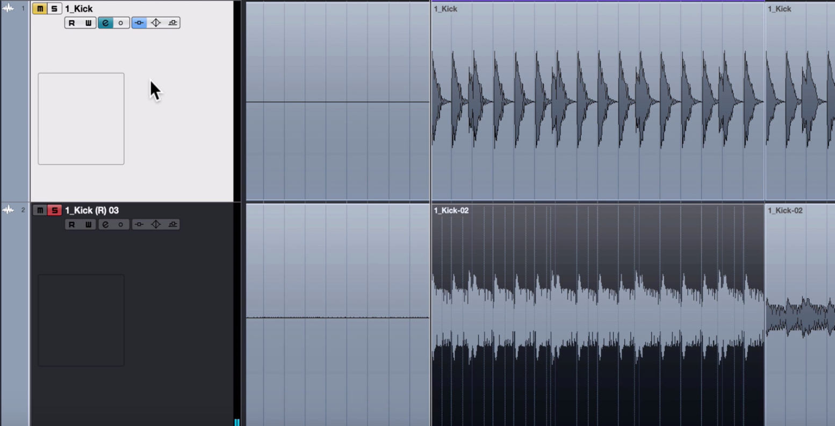
Task: Mute the 1_Kick (R) 03 track
Action: [x=40, y=210]
